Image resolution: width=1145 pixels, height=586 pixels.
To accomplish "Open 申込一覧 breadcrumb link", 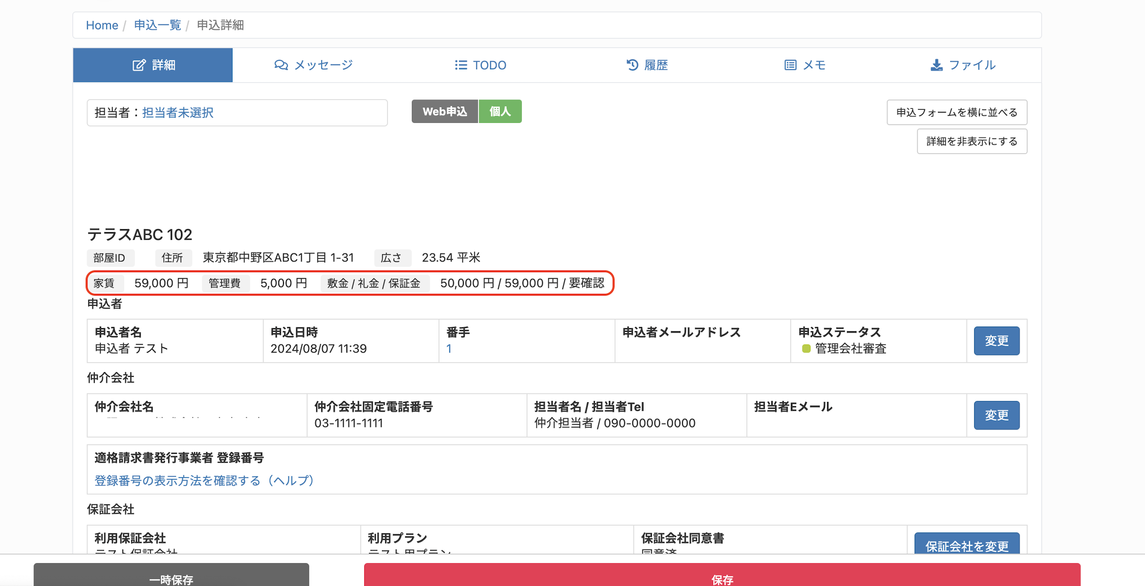I will (x=157, y=26).
